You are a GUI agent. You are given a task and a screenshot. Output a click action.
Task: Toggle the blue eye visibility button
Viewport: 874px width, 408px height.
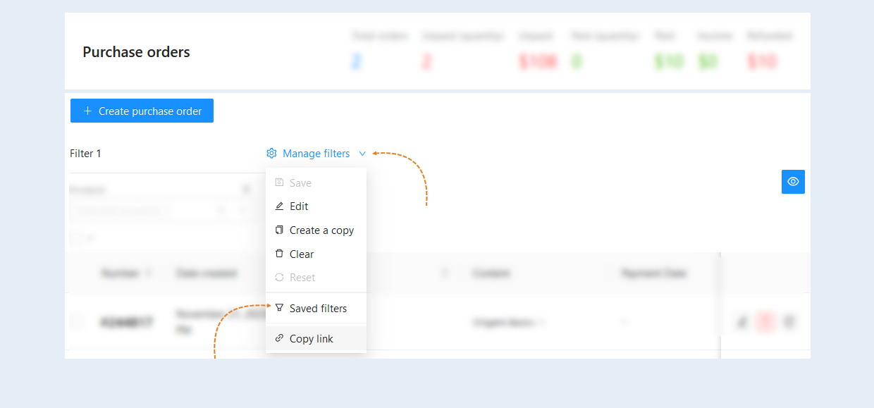pyautogui.click(x=793, y=182)
